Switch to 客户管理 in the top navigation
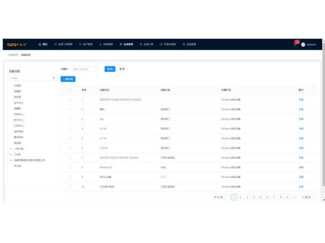This screenshot has width=325, height=243. [x=86, y=45]
